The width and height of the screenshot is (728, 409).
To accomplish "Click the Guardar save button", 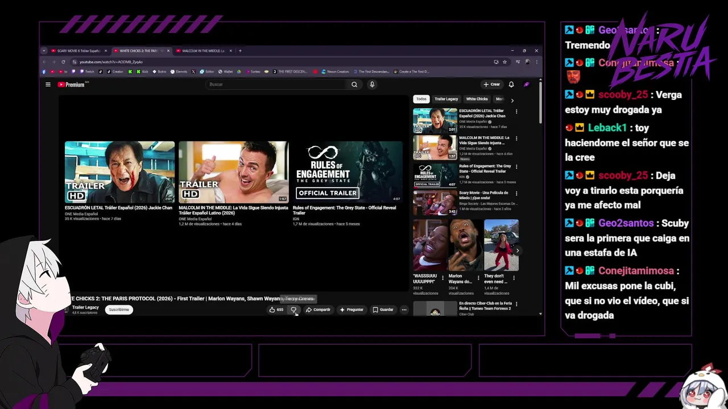I will (383, 310).
